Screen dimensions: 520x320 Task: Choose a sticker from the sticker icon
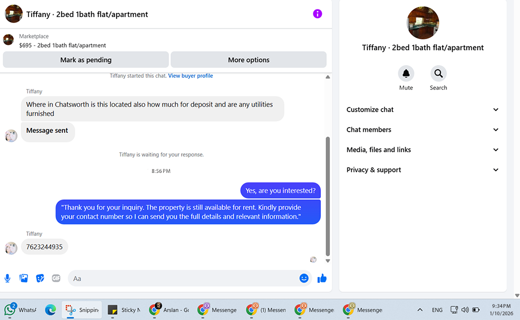tap(40, 278)
